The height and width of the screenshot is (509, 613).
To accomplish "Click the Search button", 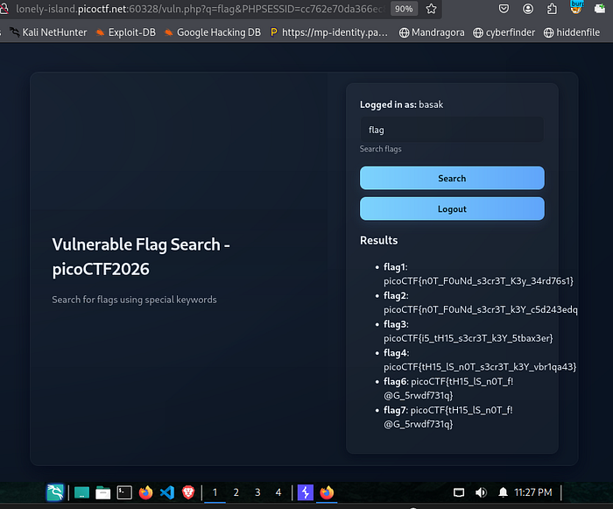I will tap(452, 178).
